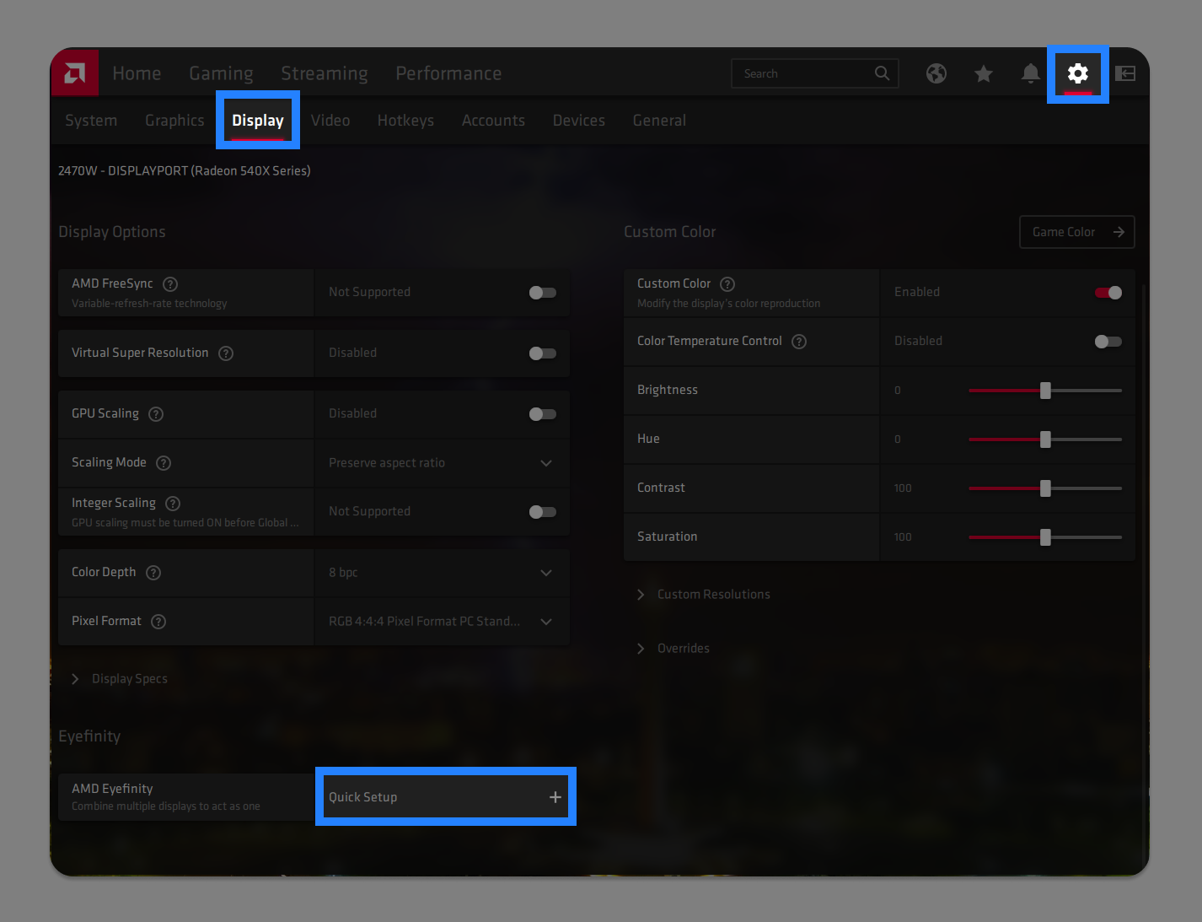Toggle the sidebar panel icon
Screen dimensions: 1202x922
pyautogui.click(x=1125, y=73)
